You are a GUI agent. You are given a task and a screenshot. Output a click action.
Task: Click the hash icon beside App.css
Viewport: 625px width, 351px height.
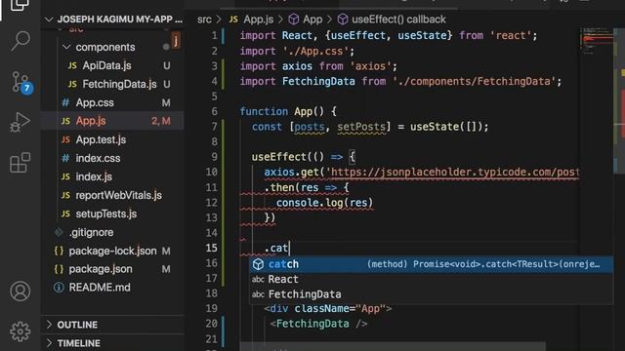(65, 102)
